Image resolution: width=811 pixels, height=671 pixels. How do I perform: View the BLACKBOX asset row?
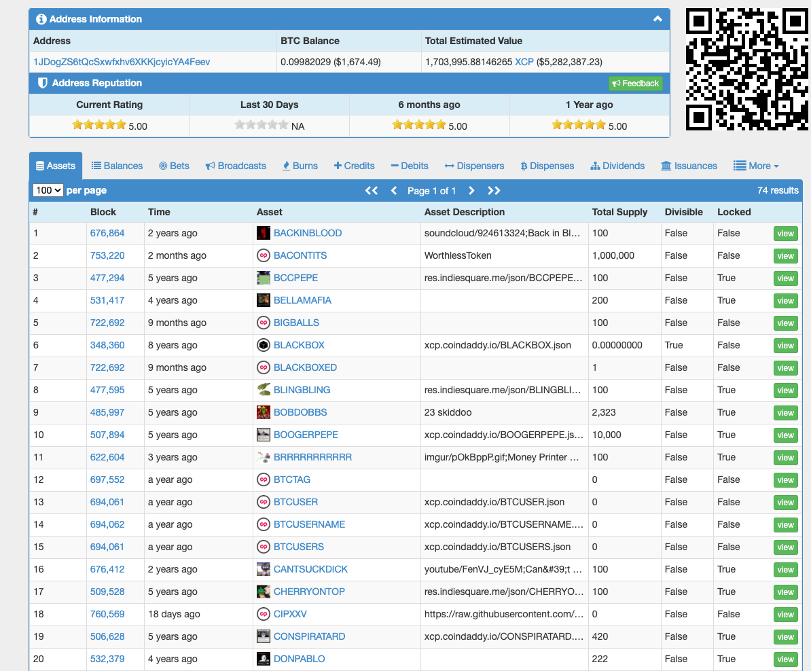pyautogui.click(x=785, y=346)
